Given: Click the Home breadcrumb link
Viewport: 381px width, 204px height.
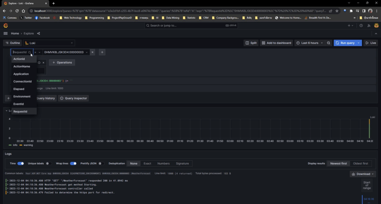Looking at the screenshot, I should click(15, 33).
